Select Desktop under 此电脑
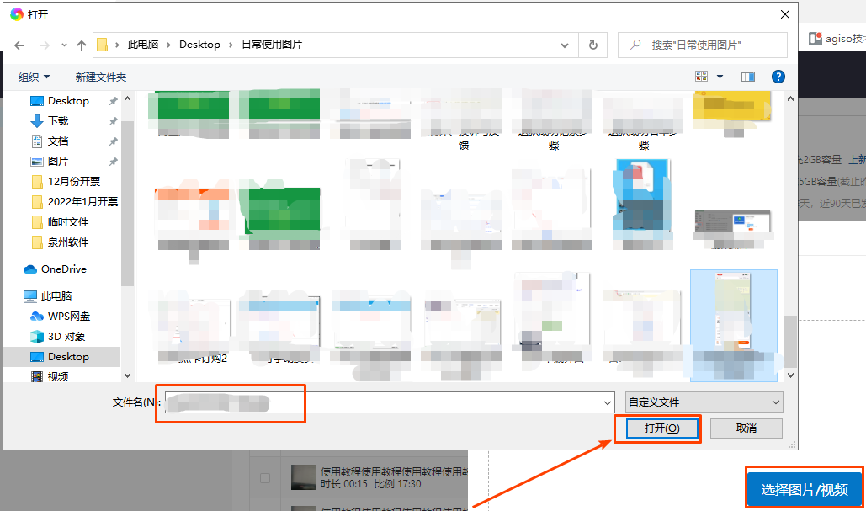 (68, 357)
